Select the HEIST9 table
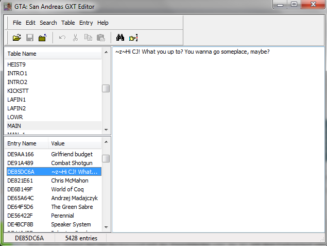 (54, 64)
